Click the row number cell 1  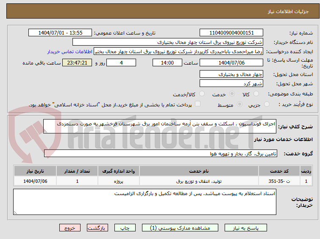306,181
